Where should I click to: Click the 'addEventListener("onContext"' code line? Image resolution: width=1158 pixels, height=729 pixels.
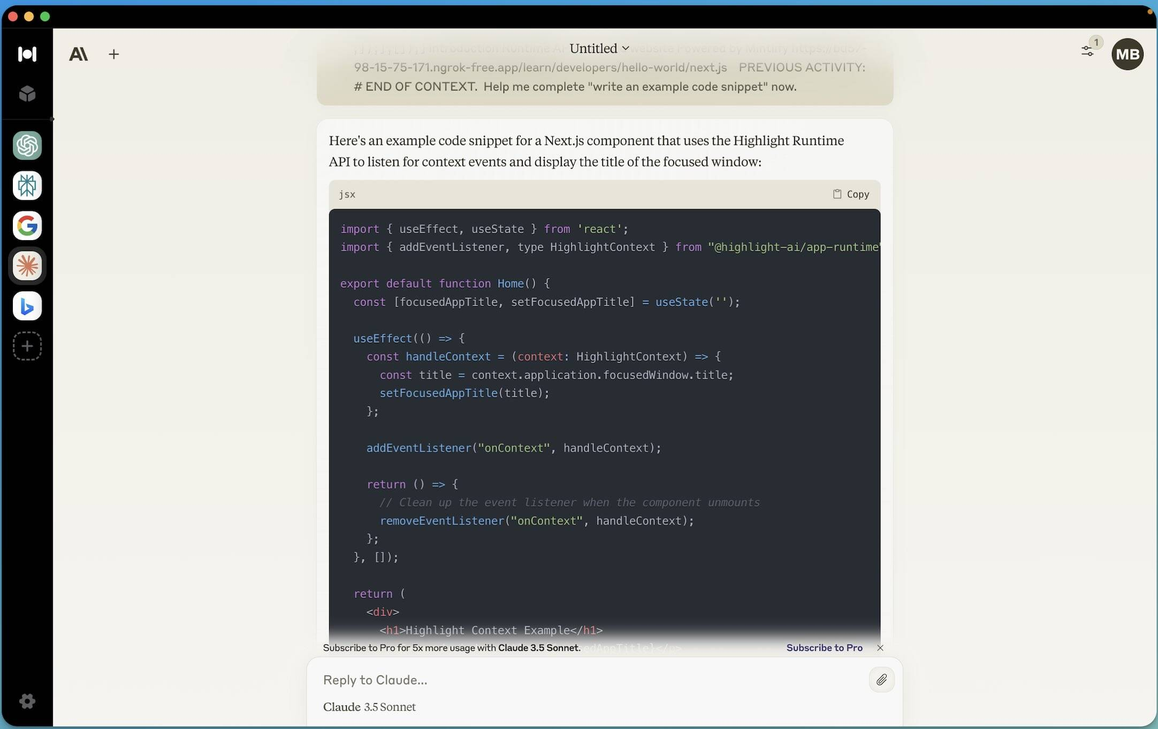point(514,448)
